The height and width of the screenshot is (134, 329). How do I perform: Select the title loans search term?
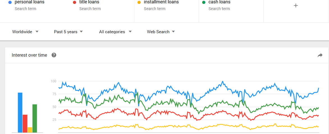[89, 2]
